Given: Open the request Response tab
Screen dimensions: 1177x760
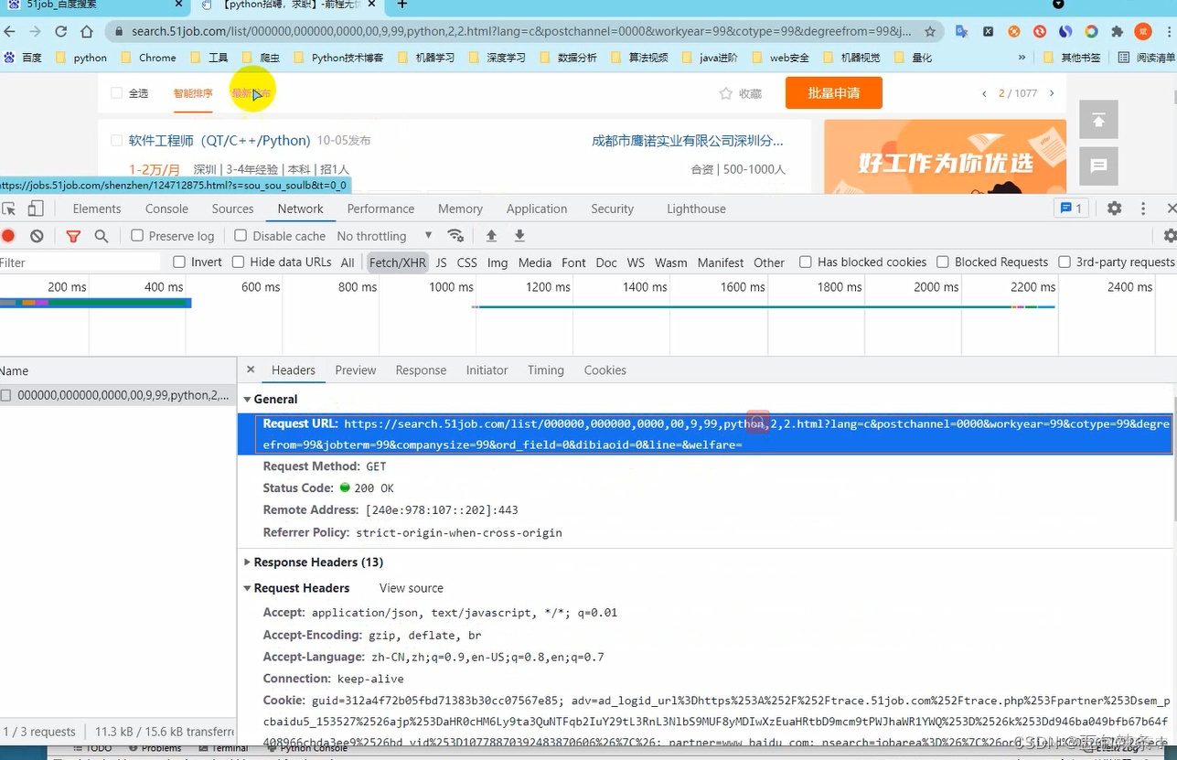Looking at the screenshot, I should (x=421, y=370).
